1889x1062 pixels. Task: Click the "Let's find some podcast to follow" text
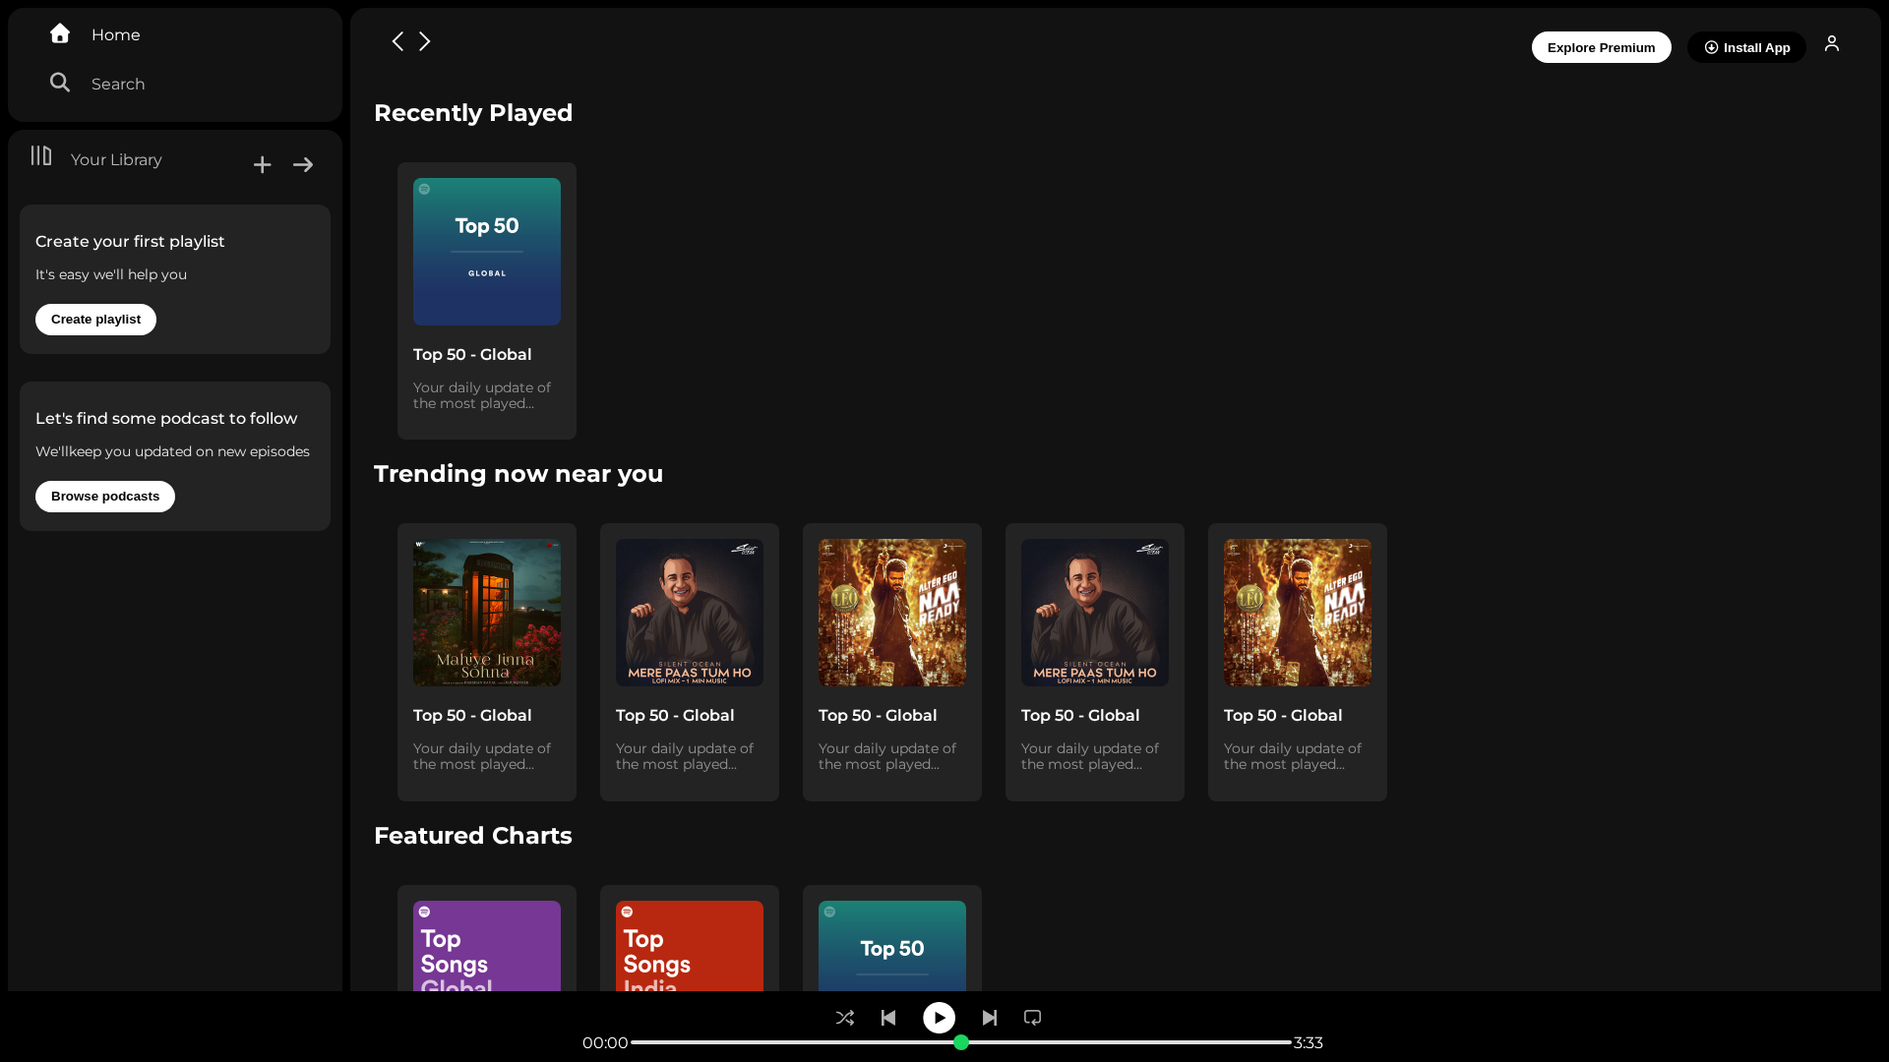(166, 419)
